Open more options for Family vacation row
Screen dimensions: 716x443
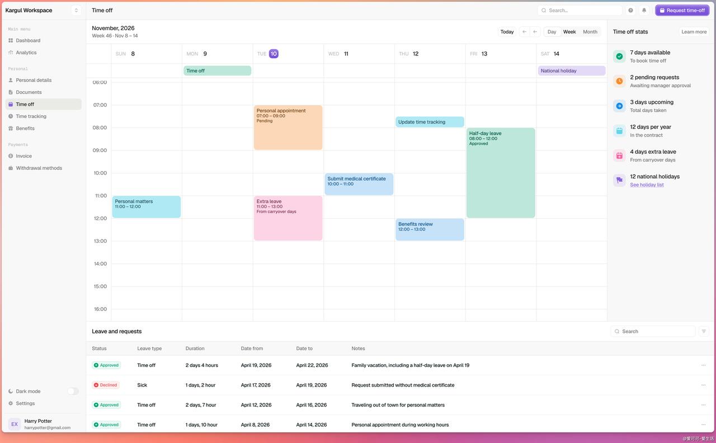[x=704, y=365]
